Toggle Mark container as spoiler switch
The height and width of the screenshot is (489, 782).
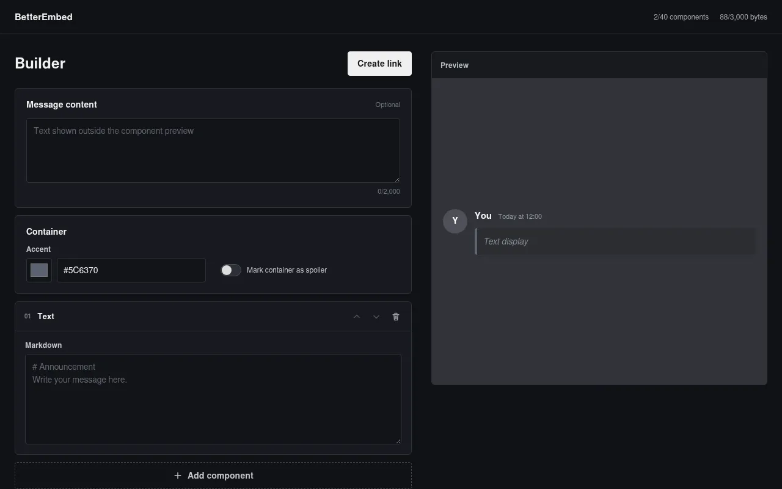(231, 270)
